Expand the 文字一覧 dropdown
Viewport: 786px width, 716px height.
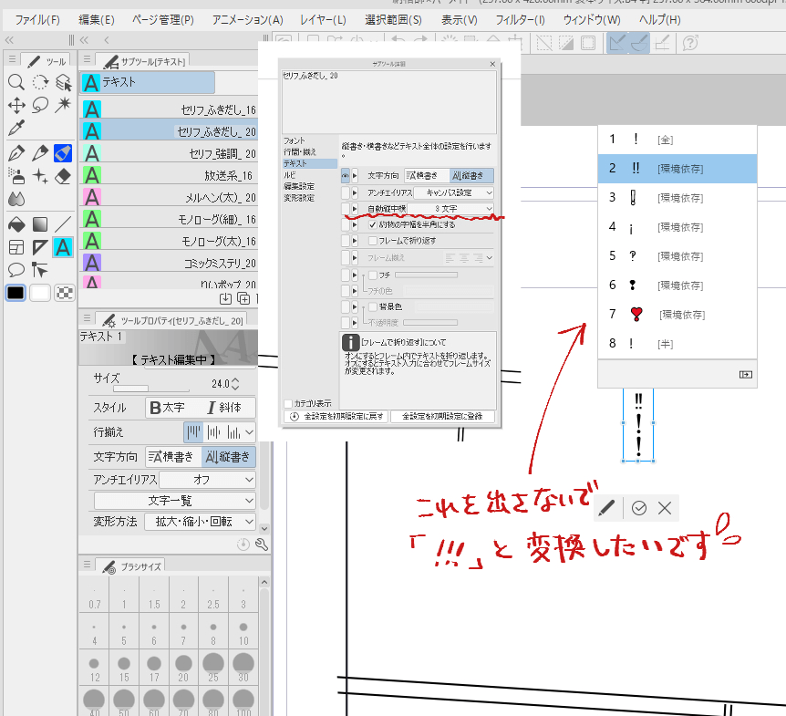(175, 501)
